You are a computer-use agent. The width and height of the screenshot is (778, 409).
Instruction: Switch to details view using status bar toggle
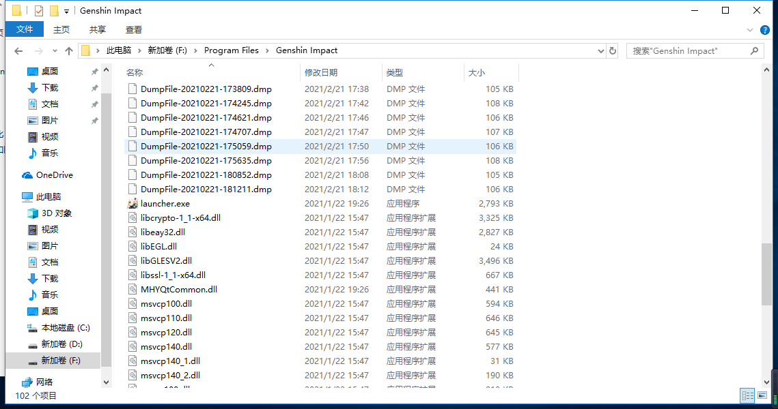(747, 395)
